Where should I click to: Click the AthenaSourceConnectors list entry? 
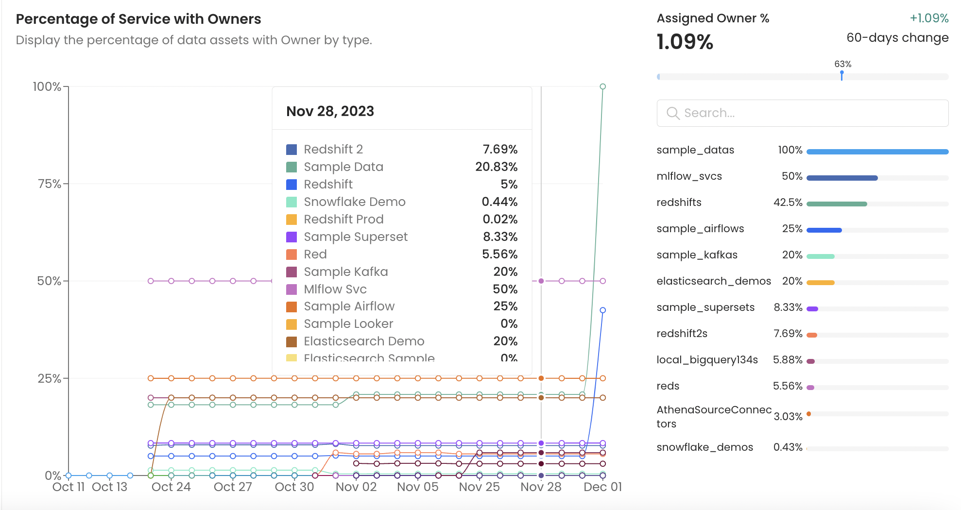pyautogui.click(x=713, y=416)
